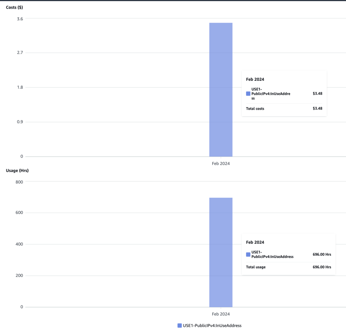Select the blue swatch inside the usage tooltip
The height and width of the screenshot is (334, 346).
coord(248,254)
